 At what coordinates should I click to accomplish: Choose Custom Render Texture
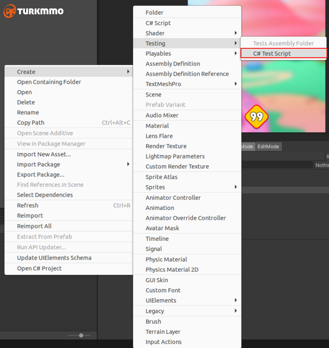pyautogui.click(x=187, y=166)
